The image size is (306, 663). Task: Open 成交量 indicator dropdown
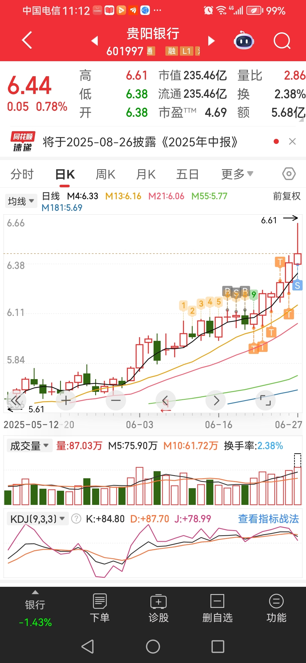tap(29, 446)
